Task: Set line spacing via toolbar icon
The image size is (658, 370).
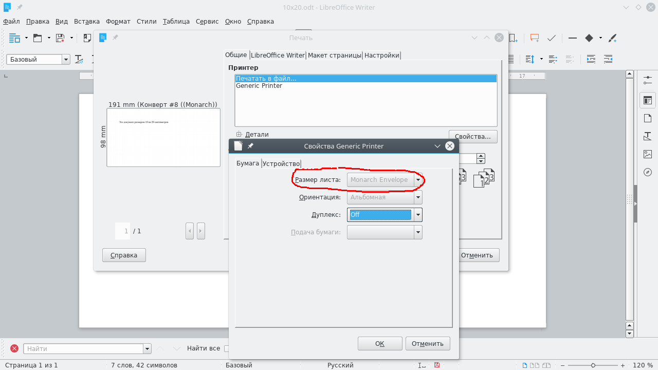Action: [x=531, y=59]
